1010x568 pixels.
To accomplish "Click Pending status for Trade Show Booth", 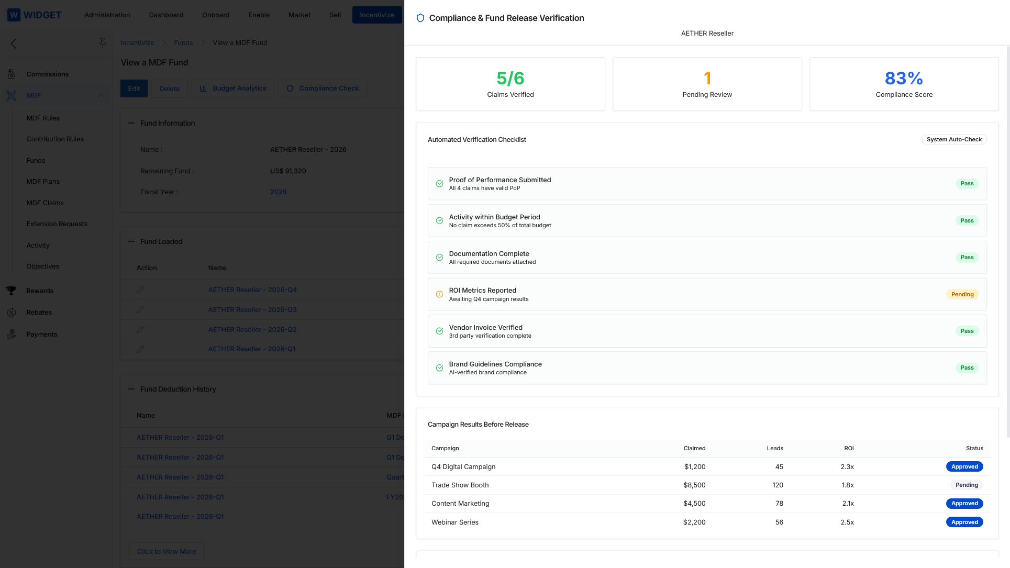I will coord(967,485).
